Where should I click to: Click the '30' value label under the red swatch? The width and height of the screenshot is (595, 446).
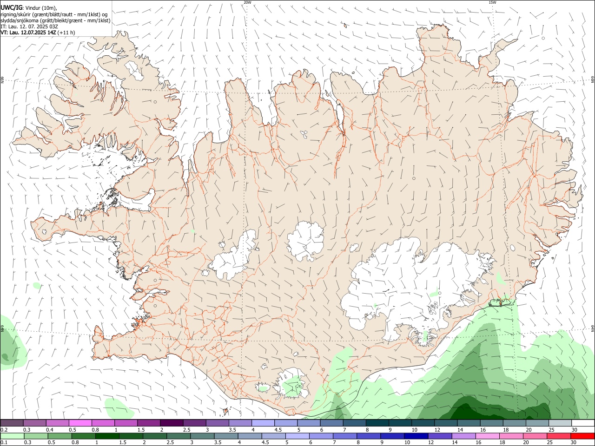(x=574, y=443)
